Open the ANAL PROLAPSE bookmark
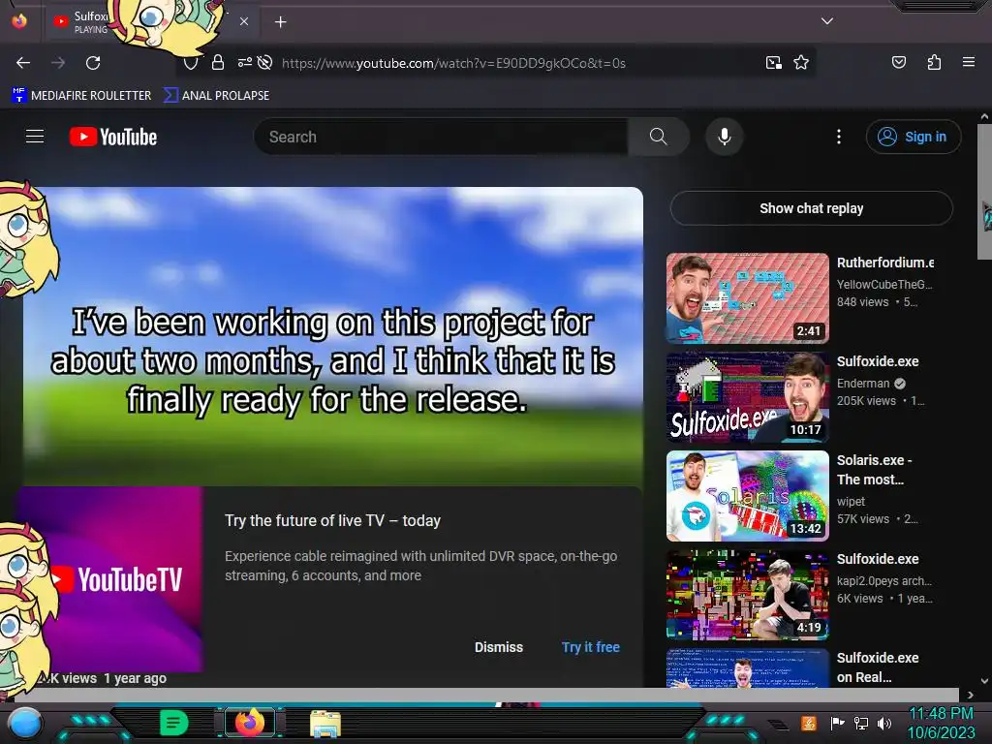This screenshot has width=992, height=744. 216,96
